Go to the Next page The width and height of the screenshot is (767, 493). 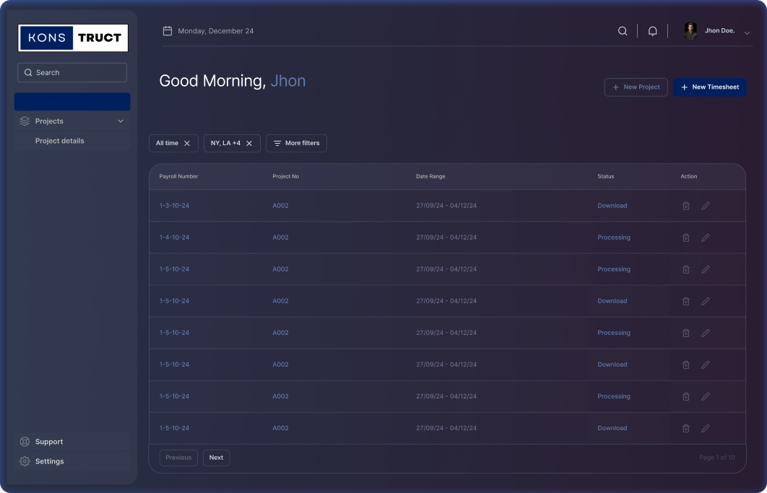216,458
